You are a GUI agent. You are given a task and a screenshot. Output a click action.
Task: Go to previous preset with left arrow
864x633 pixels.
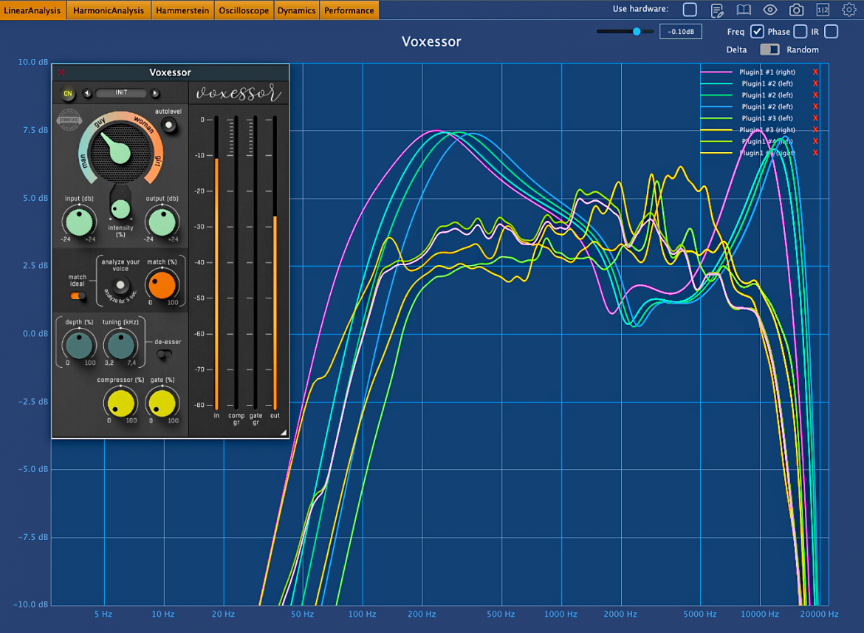(87, 93)
